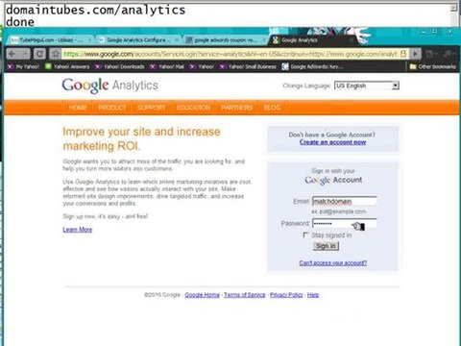Image resolution: width=461 pixels, height=346 pixels.
Task: Open the page menu icon in toolbar
Action: click(x=431, y=54)
